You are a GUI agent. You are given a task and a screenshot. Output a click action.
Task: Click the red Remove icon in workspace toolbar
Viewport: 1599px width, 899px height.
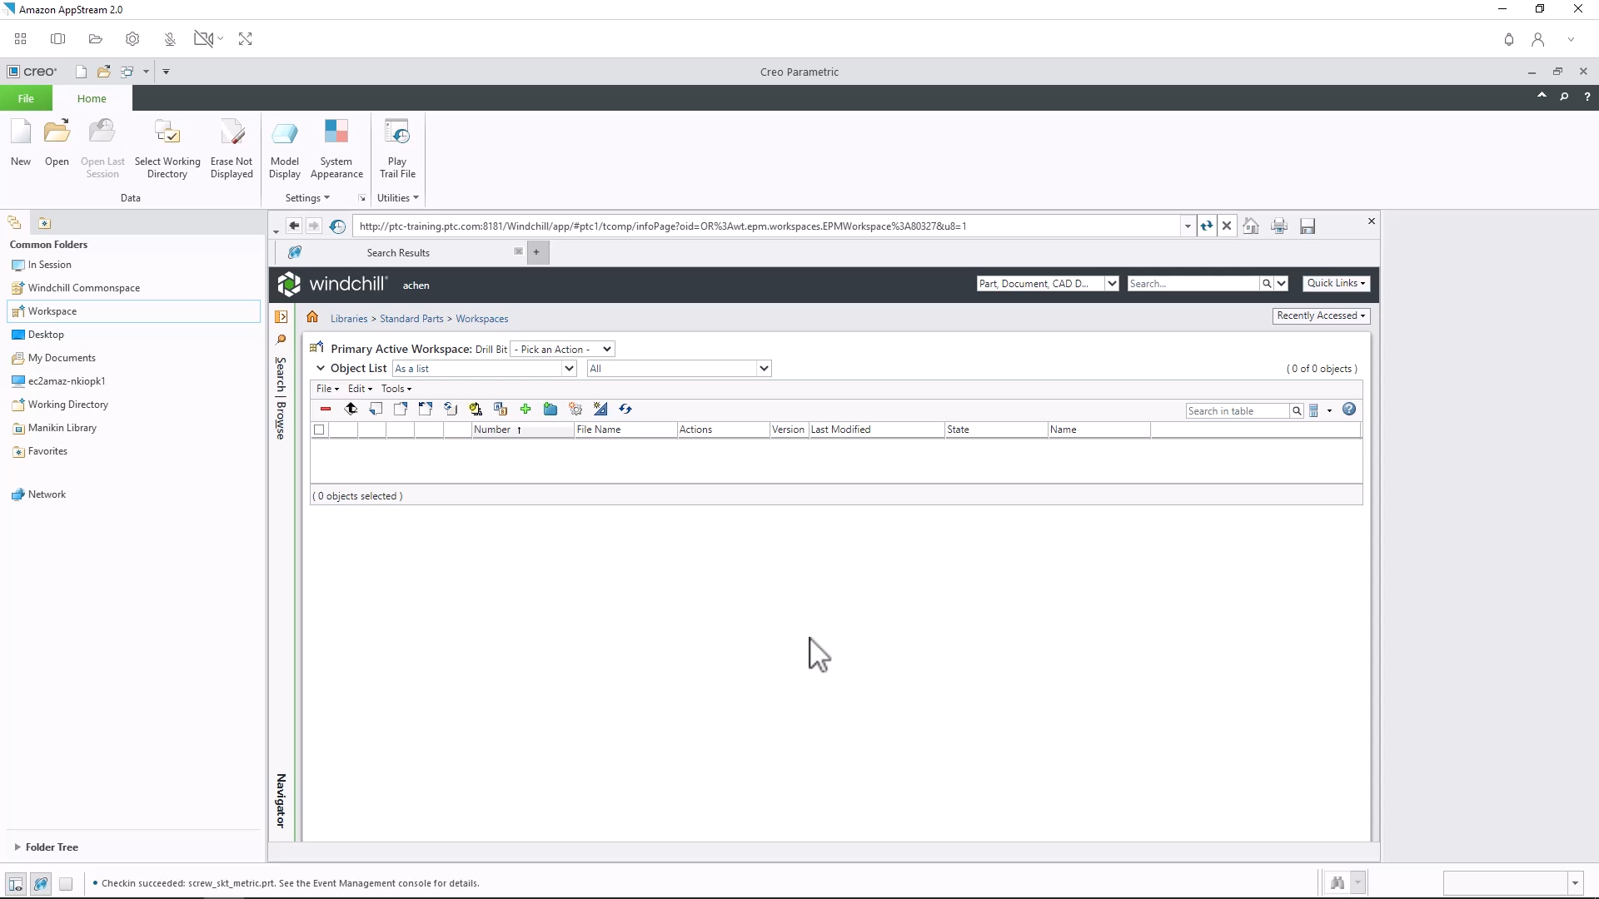326,409
